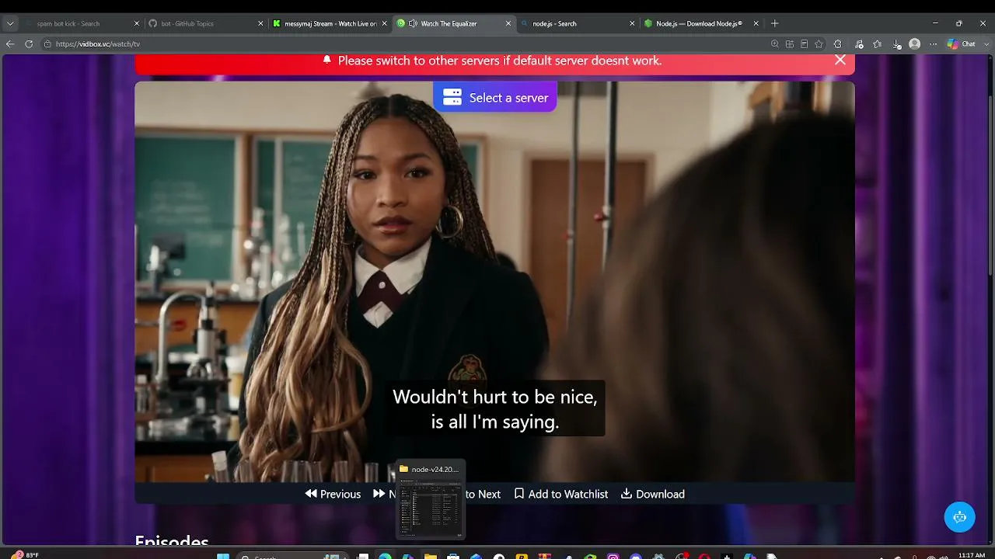
Task: Switch to the 'node.js - Search' tab
Action: [577, 23]
